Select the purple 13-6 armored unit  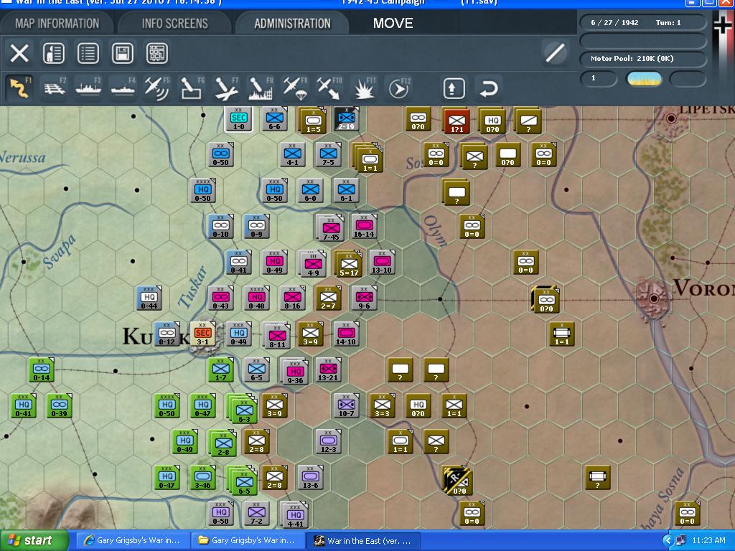(x=310, y=477)
